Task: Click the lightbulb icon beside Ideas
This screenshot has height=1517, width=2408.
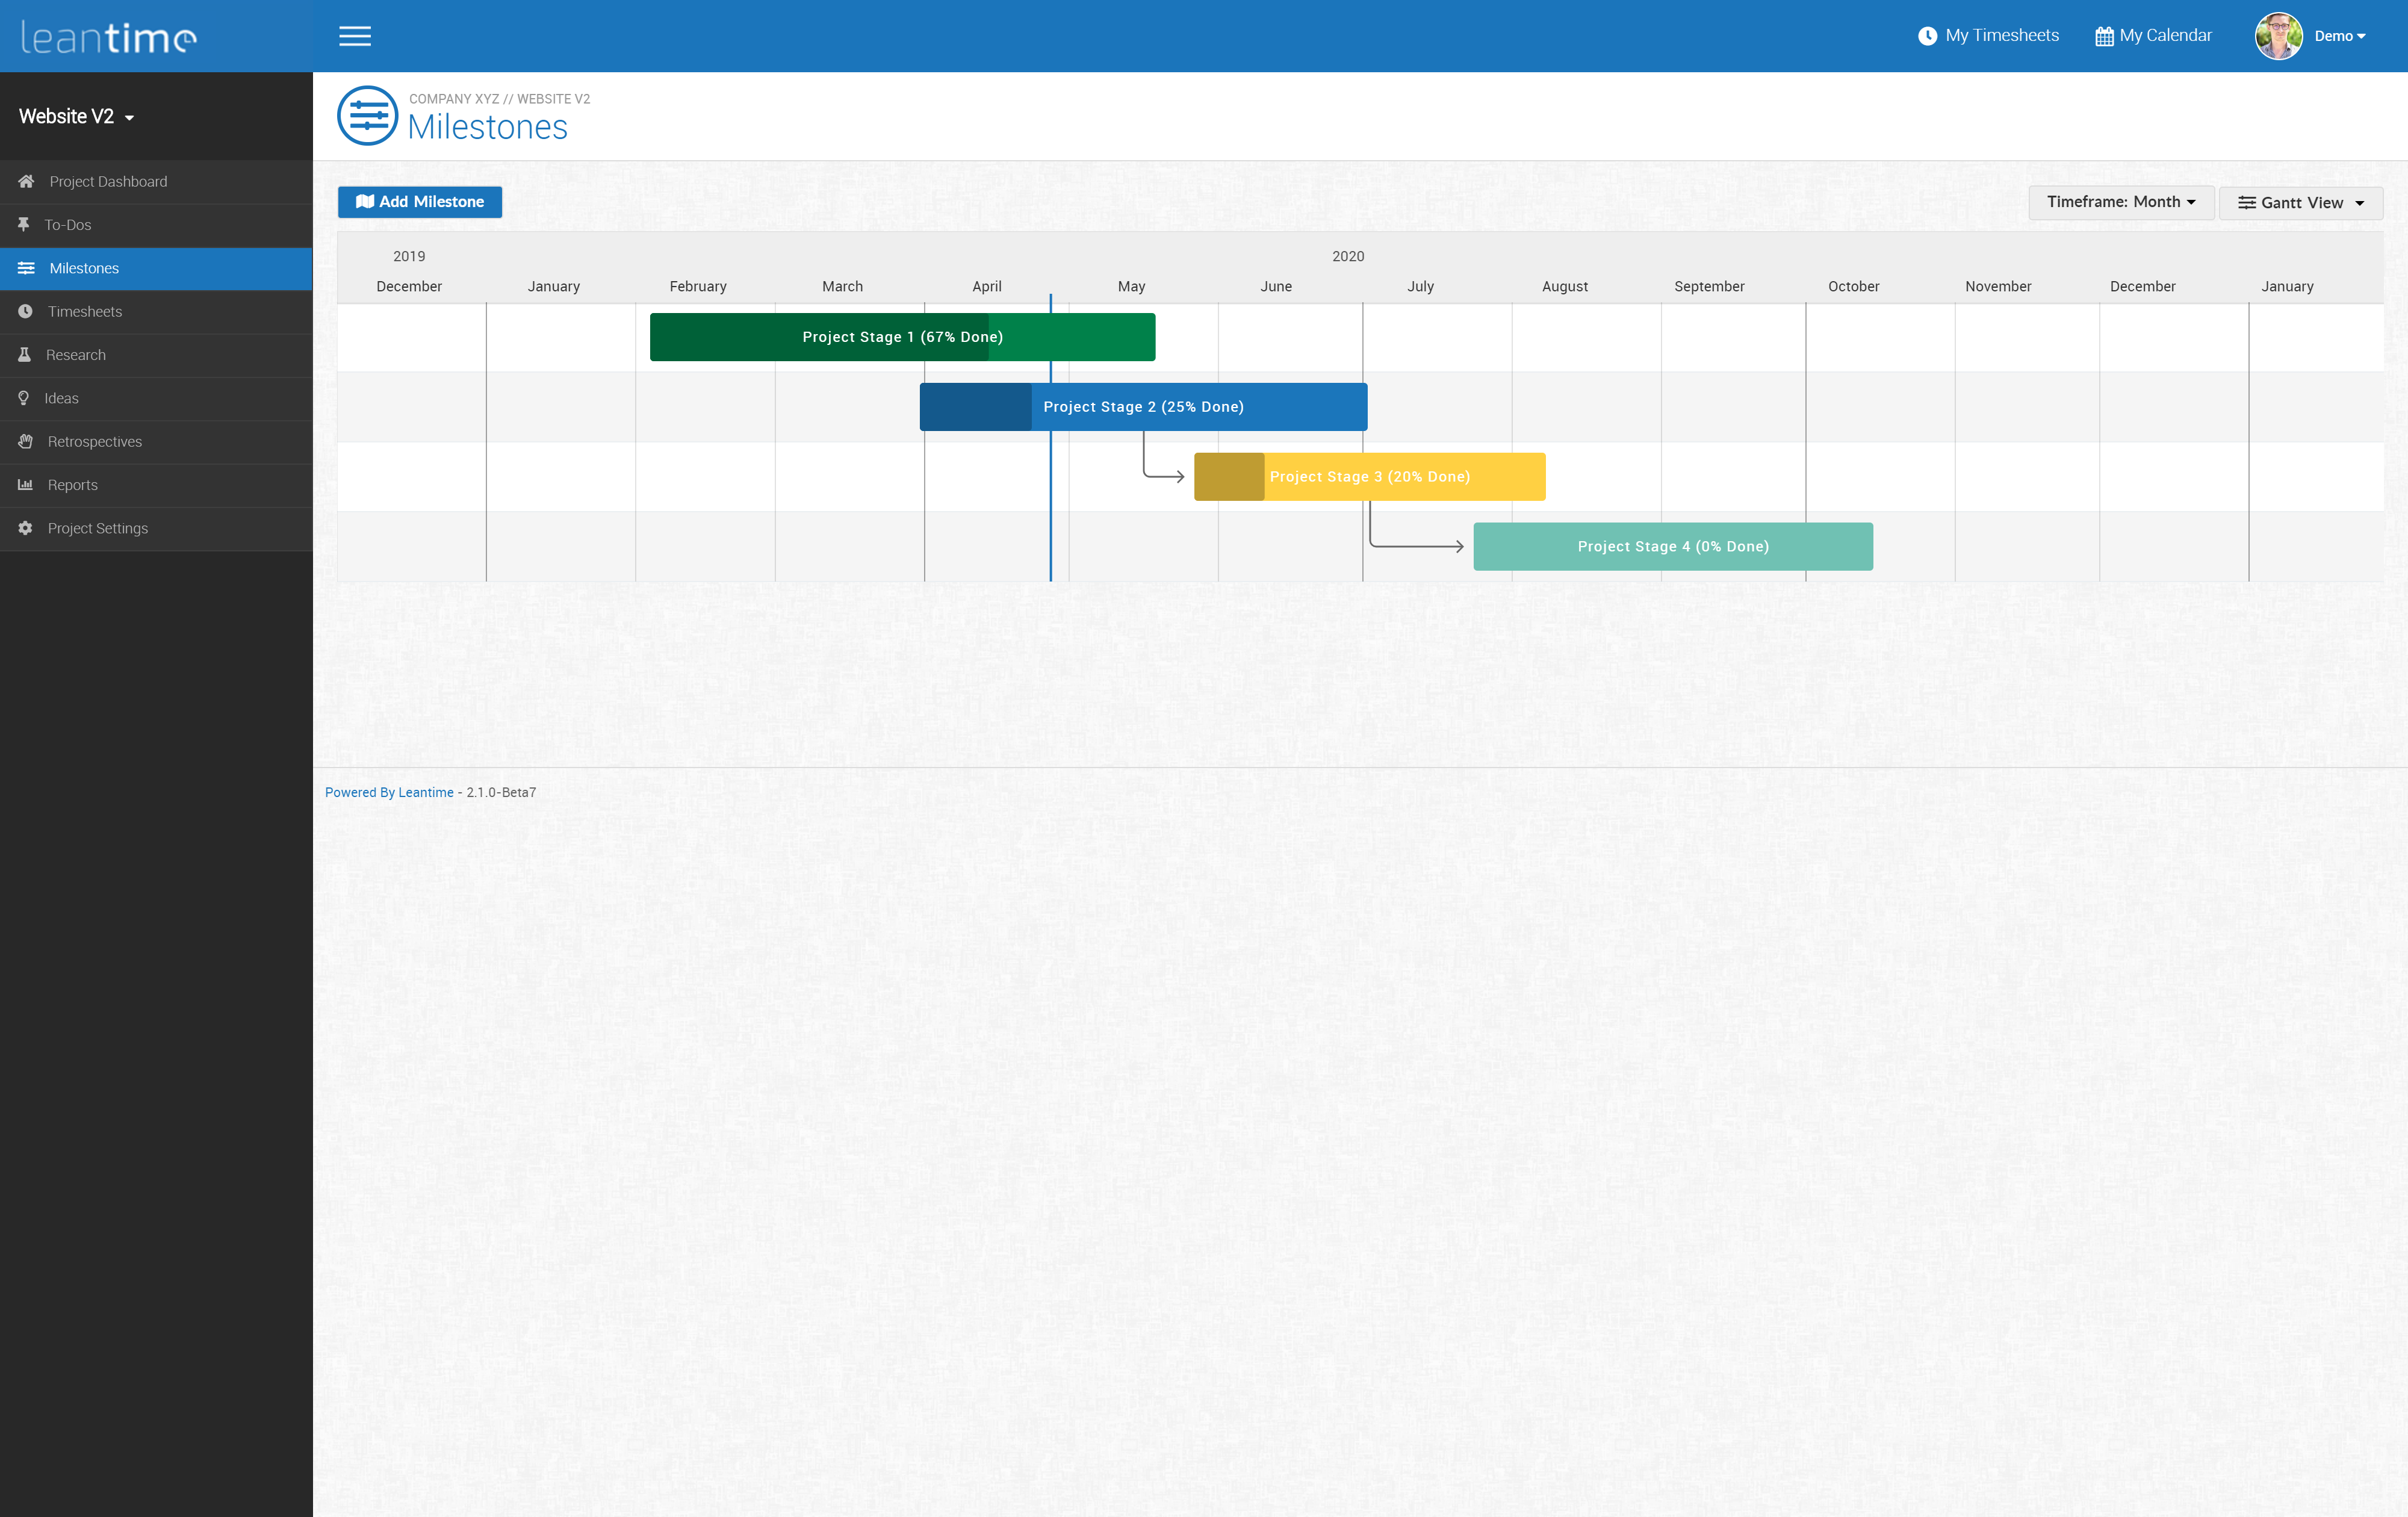Action: pyautogui.click(x=23, y=398)
